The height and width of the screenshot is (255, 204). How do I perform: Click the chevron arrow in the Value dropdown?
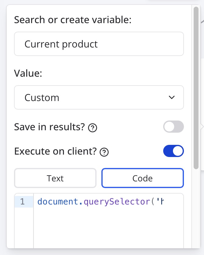(172, 97)
